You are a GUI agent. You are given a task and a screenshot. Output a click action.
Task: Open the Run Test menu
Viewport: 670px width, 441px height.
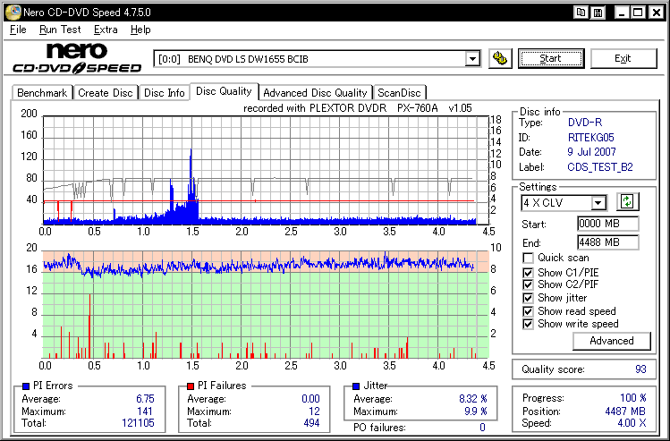[x=60, y=30]
